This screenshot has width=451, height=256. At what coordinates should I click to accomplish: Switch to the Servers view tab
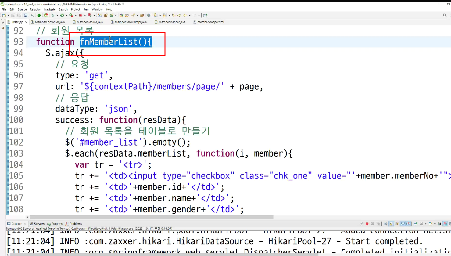(37, 224)
